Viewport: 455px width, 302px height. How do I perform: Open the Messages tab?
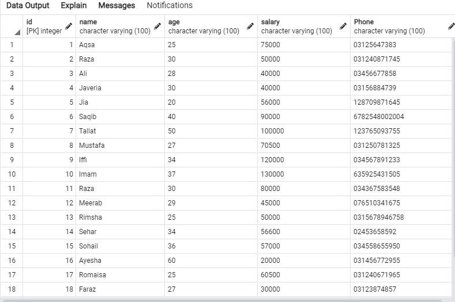(x=116, y=6)
